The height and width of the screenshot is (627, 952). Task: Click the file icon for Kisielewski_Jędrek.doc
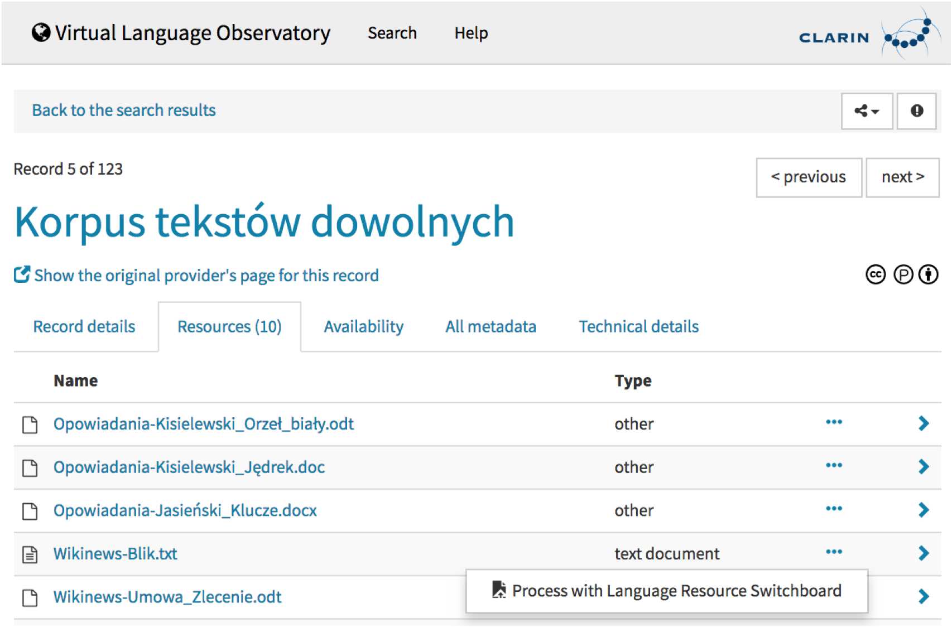30,468
